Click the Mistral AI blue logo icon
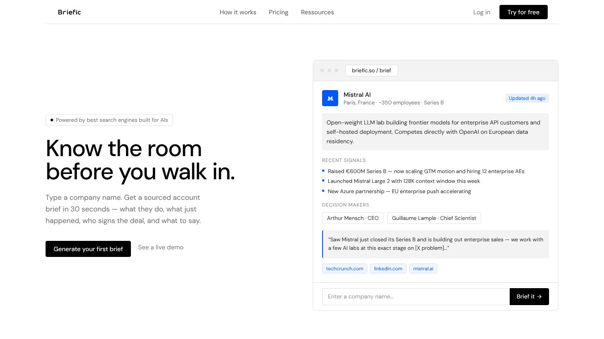The height and width of the screenshot is (339, 604). pos(330,98)
